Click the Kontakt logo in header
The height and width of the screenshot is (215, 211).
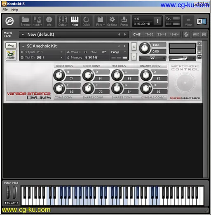(9, 21)
